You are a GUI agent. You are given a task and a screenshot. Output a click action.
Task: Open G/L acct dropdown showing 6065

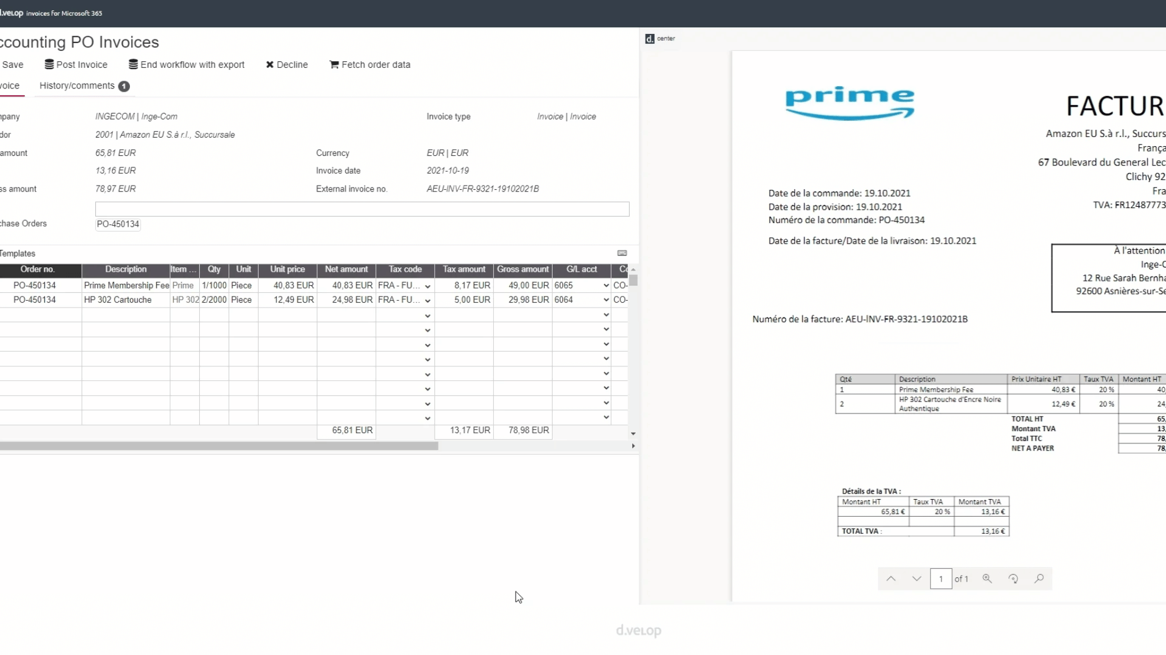click(x=606, y=285)
